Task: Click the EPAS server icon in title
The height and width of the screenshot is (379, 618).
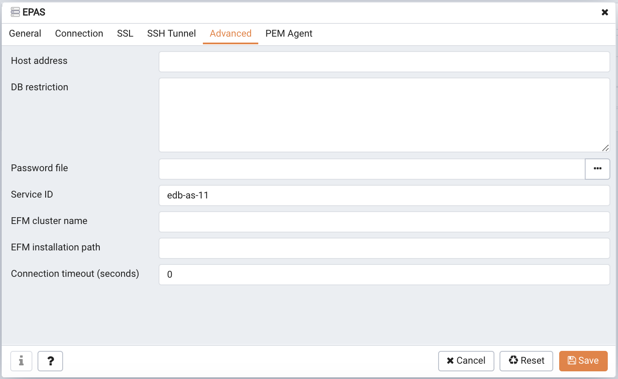Action: pyautogui.click(x=15, y=12)
